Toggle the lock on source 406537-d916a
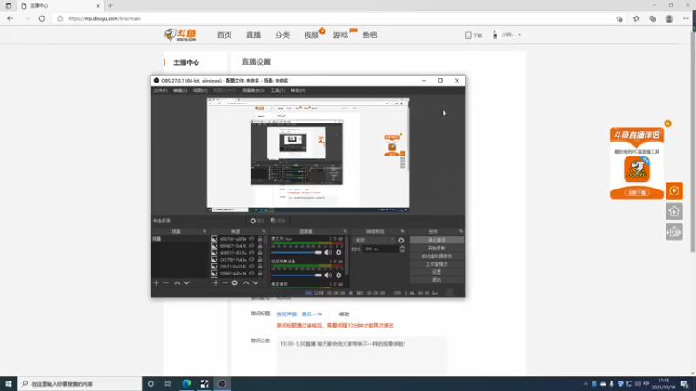Viewport: 696px width, 391px height. (259, 253)
